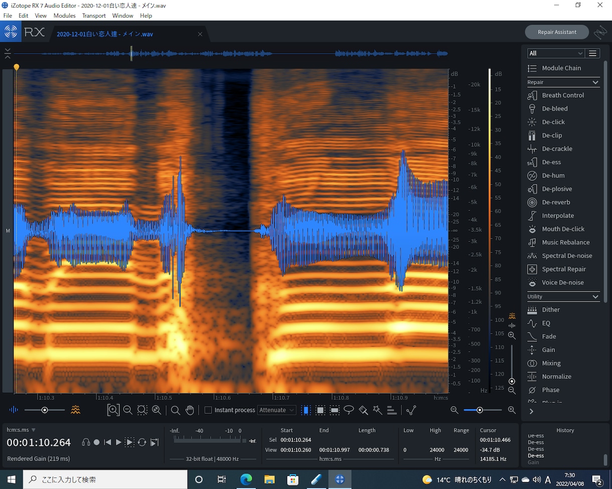This screenshot has height=489, width=612.
Task: Open the EQ utility module
Action: 539,323
